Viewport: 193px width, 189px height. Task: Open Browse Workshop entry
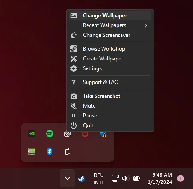coord(110,49)
